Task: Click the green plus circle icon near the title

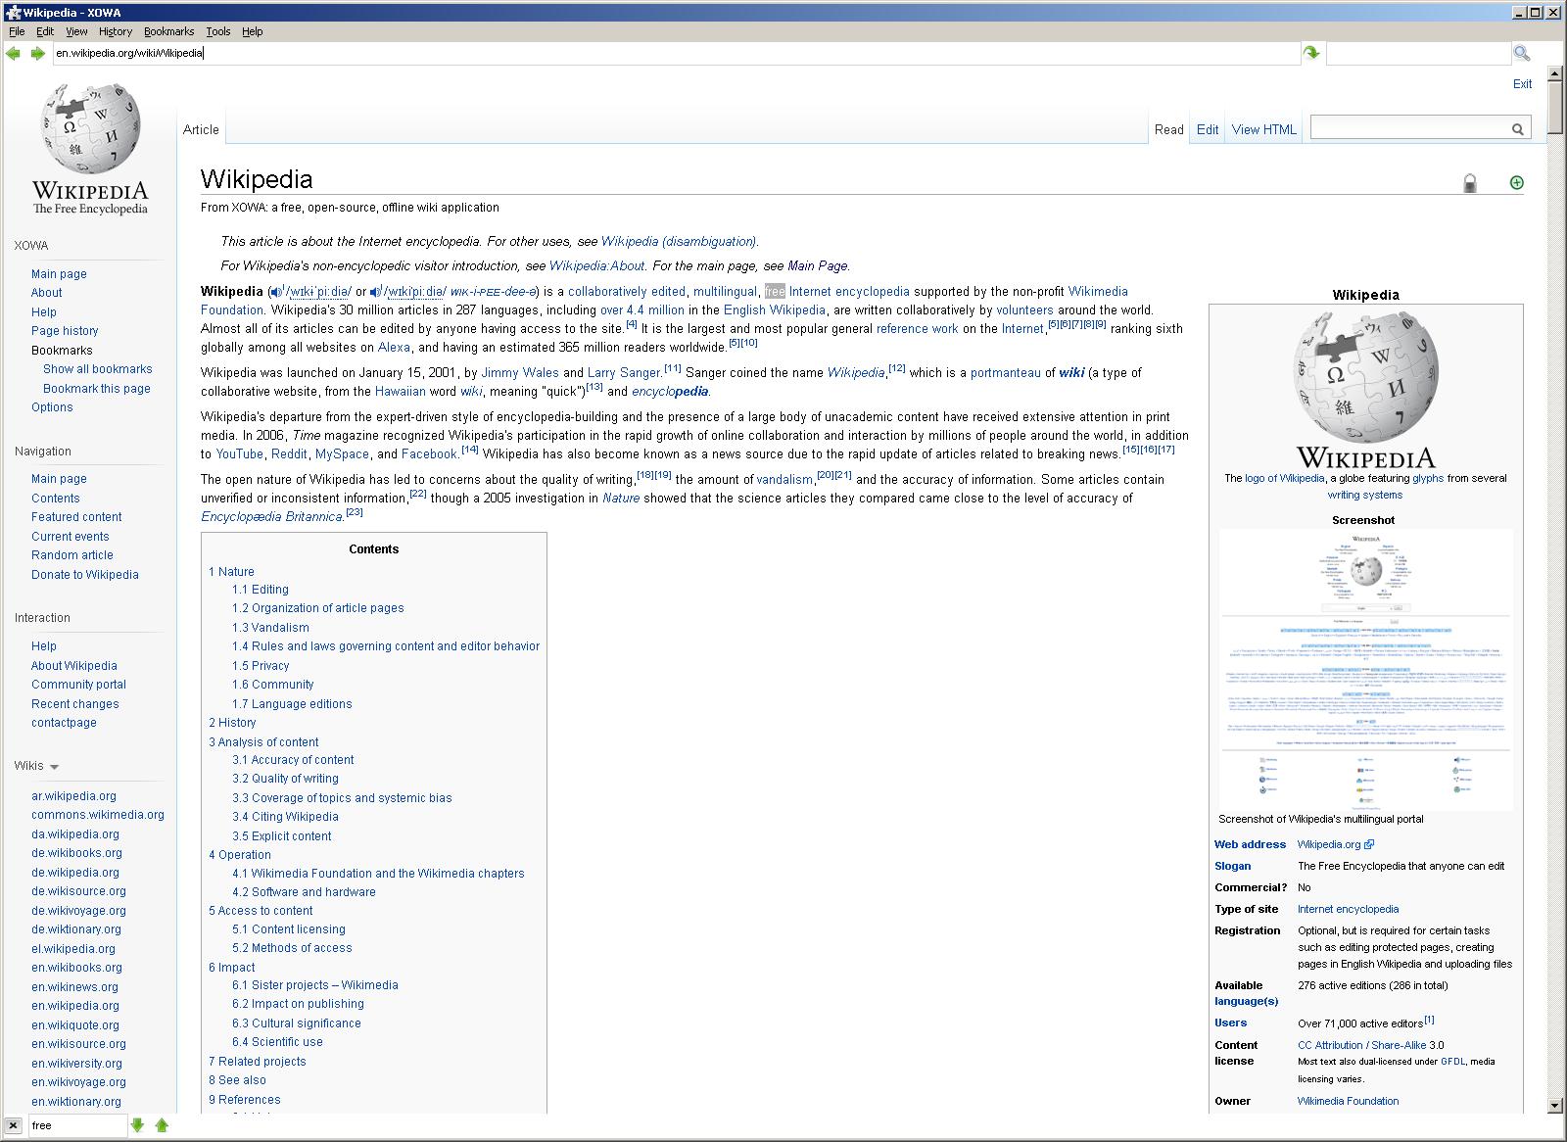Action: click(1516, 182)
